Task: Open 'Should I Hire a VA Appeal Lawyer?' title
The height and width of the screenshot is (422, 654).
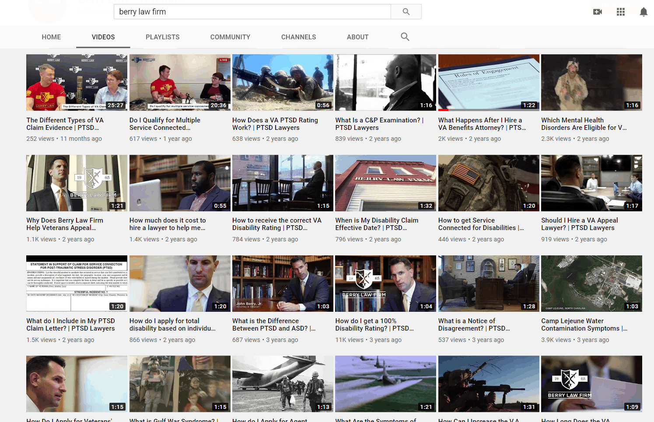Action: pyautogui.click(x=580, y=224)
